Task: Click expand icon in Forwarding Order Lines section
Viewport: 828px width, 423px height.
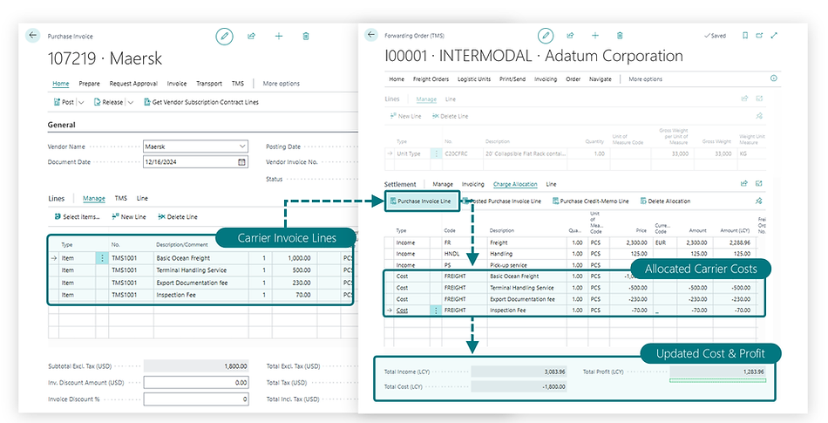Action: point(759,99)
